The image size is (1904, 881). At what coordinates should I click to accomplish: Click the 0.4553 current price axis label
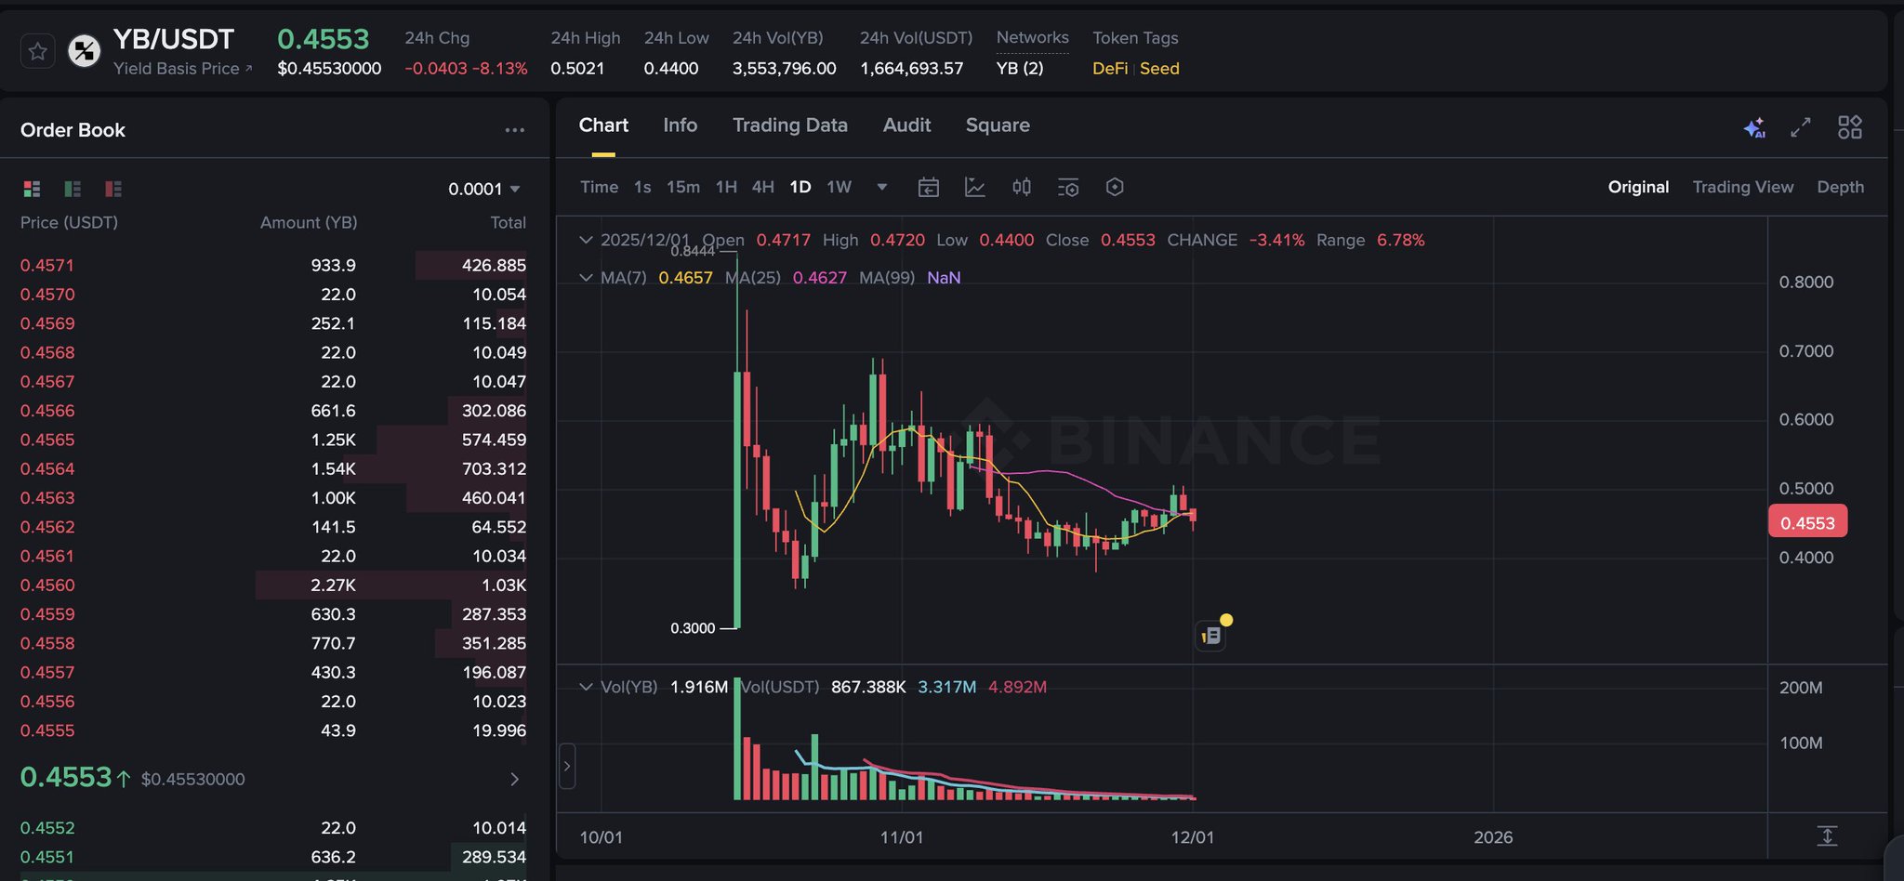(x=1807, y=522)
